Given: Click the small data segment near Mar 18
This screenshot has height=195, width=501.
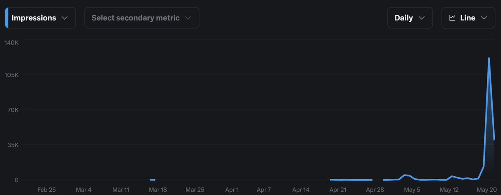Looking at the screenshot, I should coord(152,180).
